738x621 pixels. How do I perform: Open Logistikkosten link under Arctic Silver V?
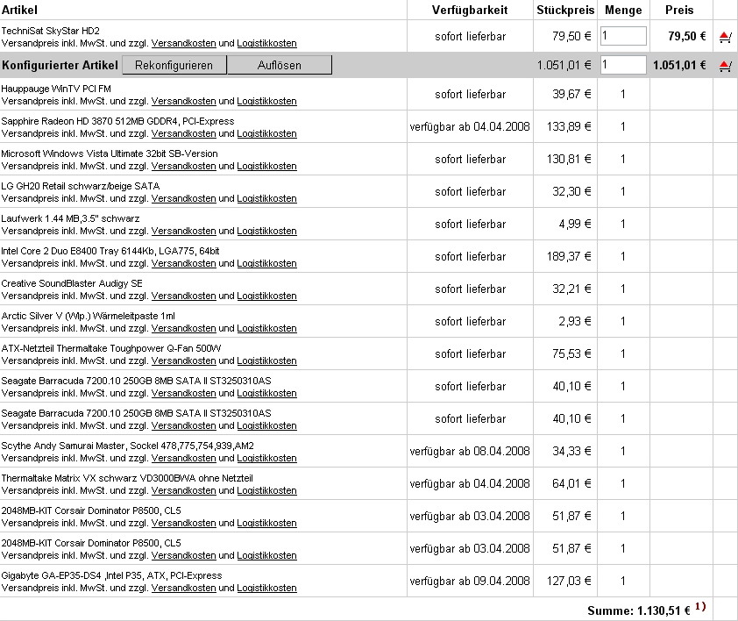[x=266, y=329]
